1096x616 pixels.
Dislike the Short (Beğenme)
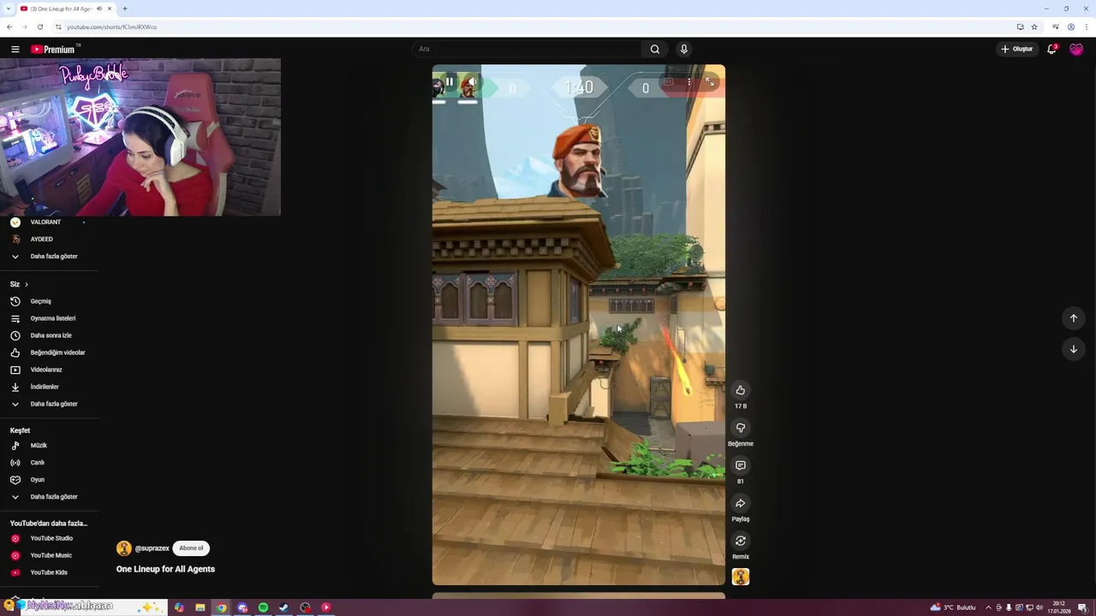coord(741,428)
